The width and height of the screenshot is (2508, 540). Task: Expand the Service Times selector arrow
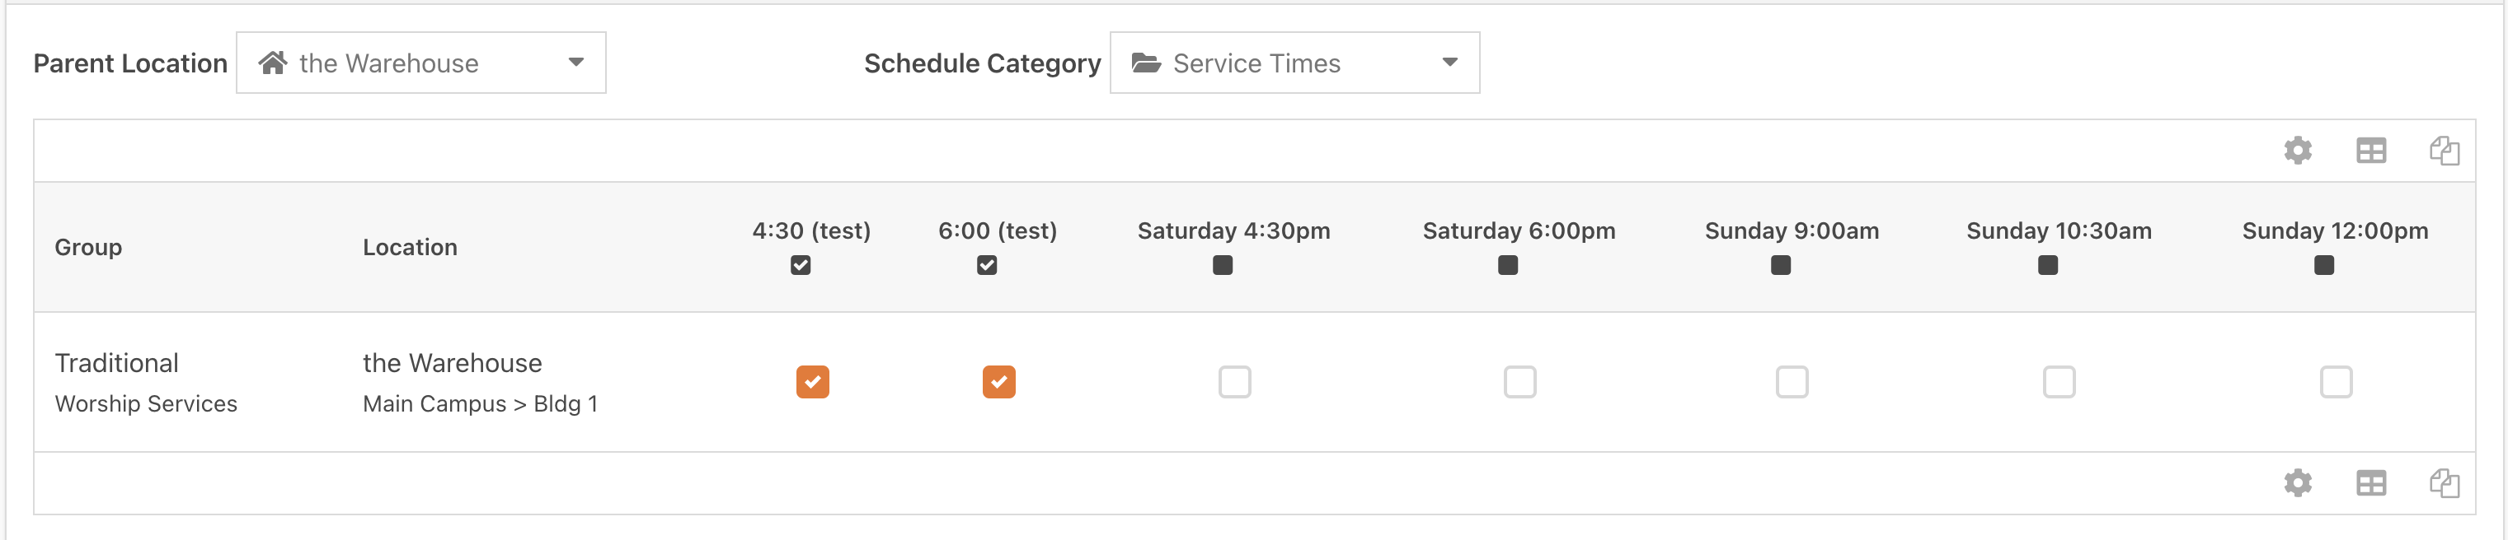pyautogui.click(x=1451, y=63)
